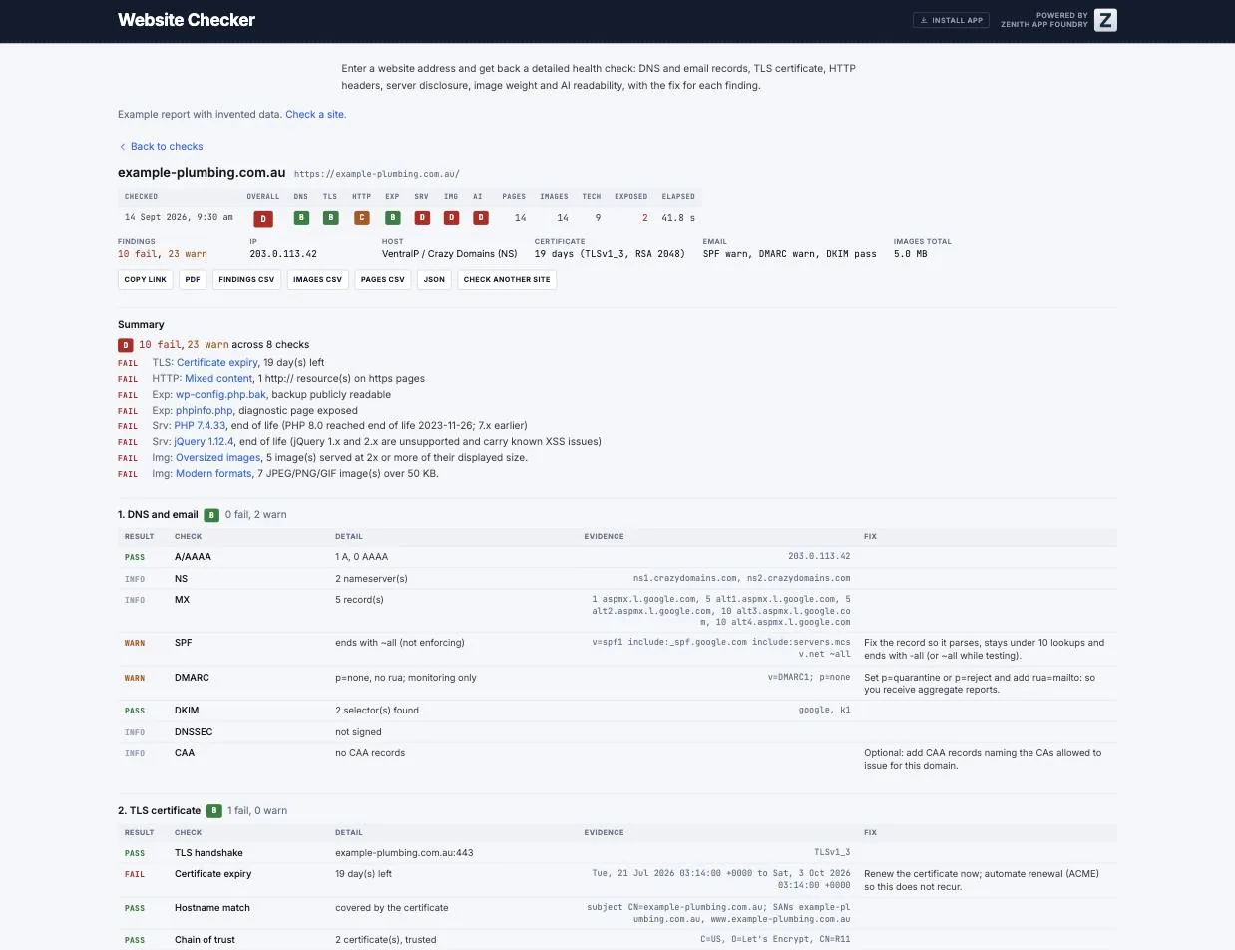Click the Exposed count '2'
1235x950 pixels.
coord(645,217)
